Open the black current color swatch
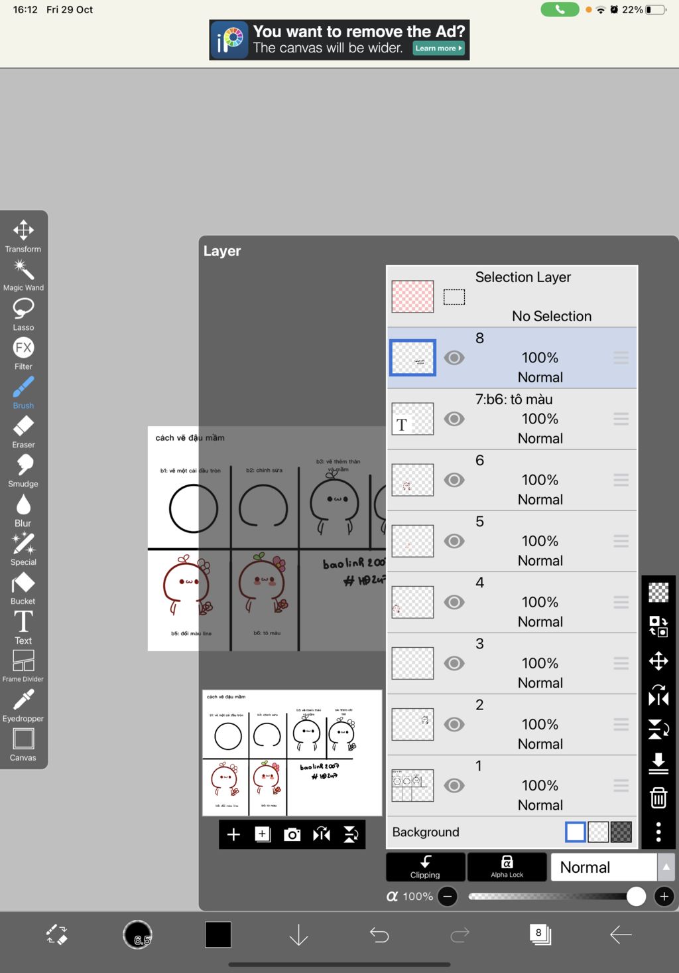This screenshot has height=973, width=679. point(218,935)
